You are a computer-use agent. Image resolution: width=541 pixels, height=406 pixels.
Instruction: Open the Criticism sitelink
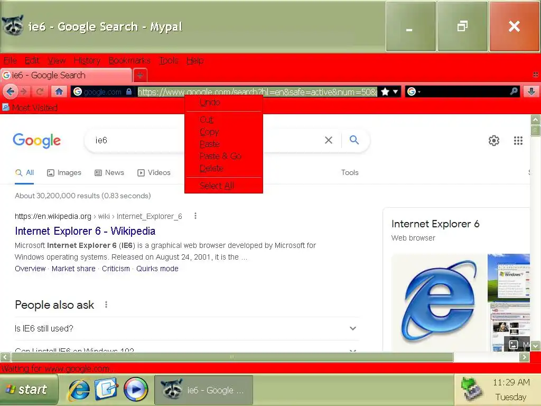116,269
